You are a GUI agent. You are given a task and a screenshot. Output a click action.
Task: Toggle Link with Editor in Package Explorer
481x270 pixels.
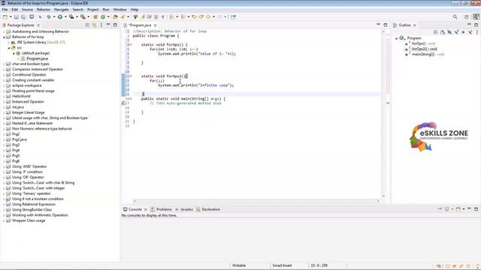pos(95,25)
